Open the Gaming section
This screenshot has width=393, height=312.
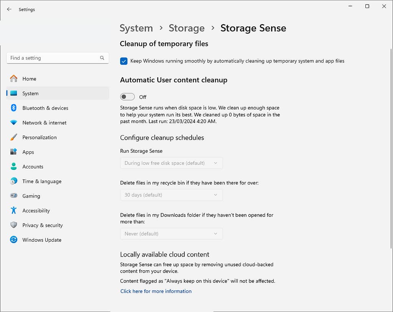31,196
